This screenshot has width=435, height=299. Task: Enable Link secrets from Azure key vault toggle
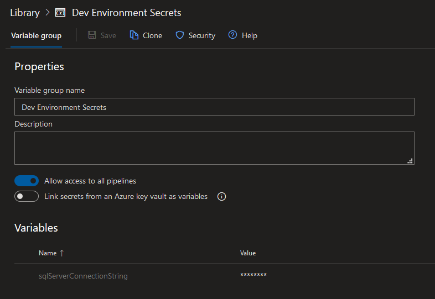(27, 196)
